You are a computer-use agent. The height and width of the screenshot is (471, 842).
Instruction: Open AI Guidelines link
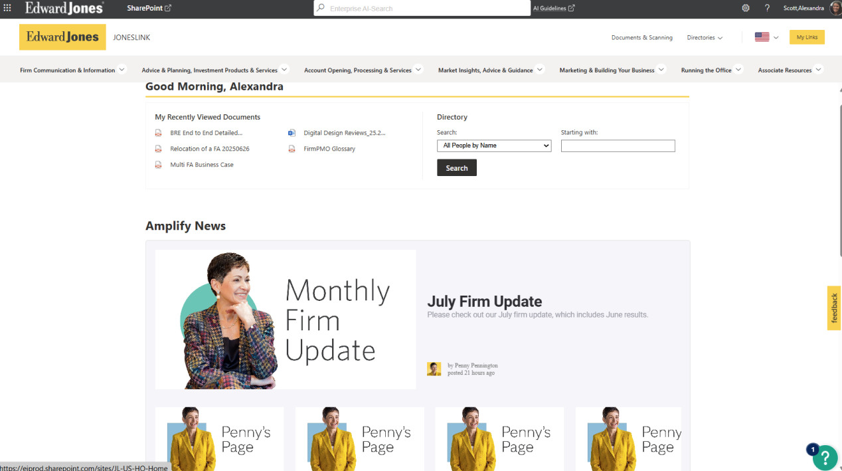554,8
